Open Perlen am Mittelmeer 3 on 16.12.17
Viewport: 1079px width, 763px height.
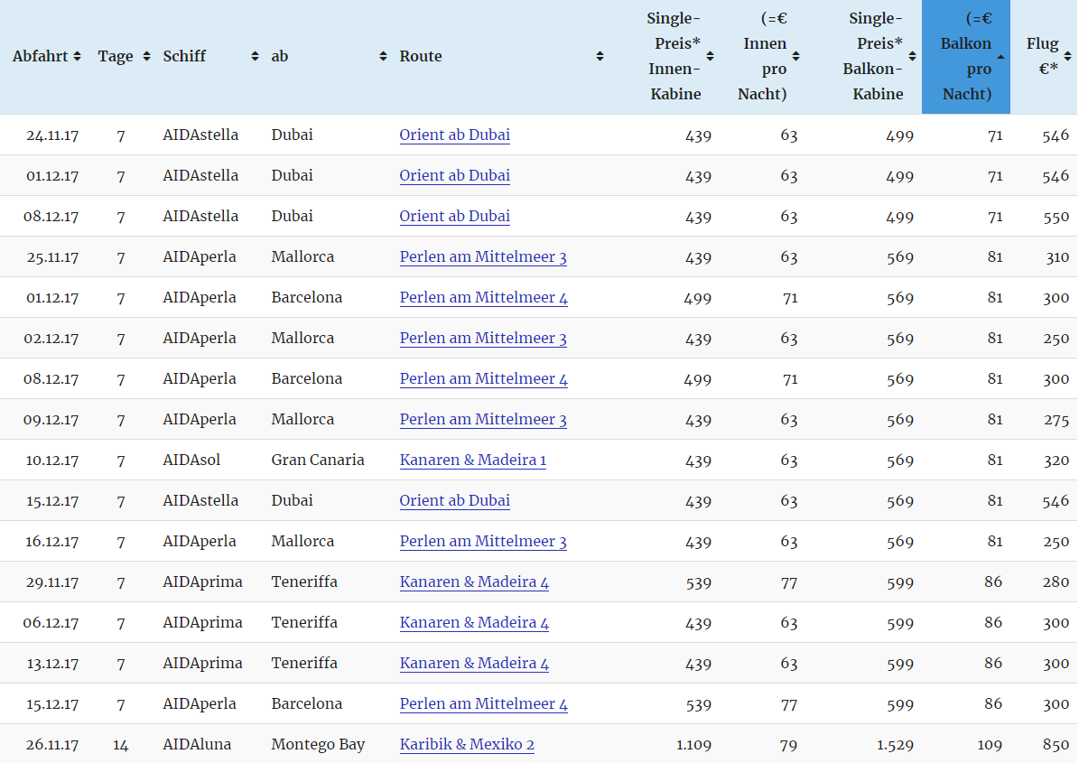pos(483,541)
